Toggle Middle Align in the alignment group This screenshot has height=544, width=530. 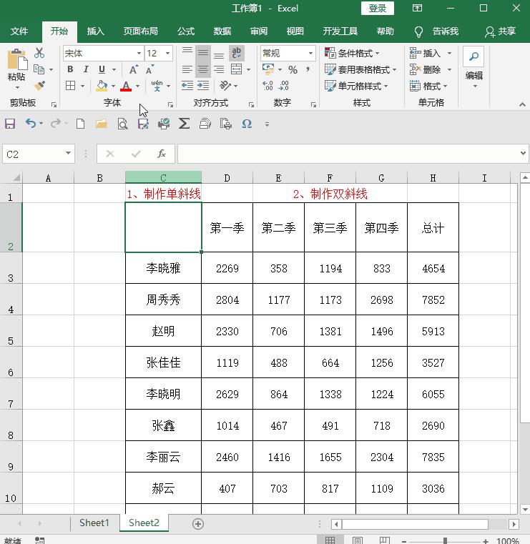coord(203,53)
